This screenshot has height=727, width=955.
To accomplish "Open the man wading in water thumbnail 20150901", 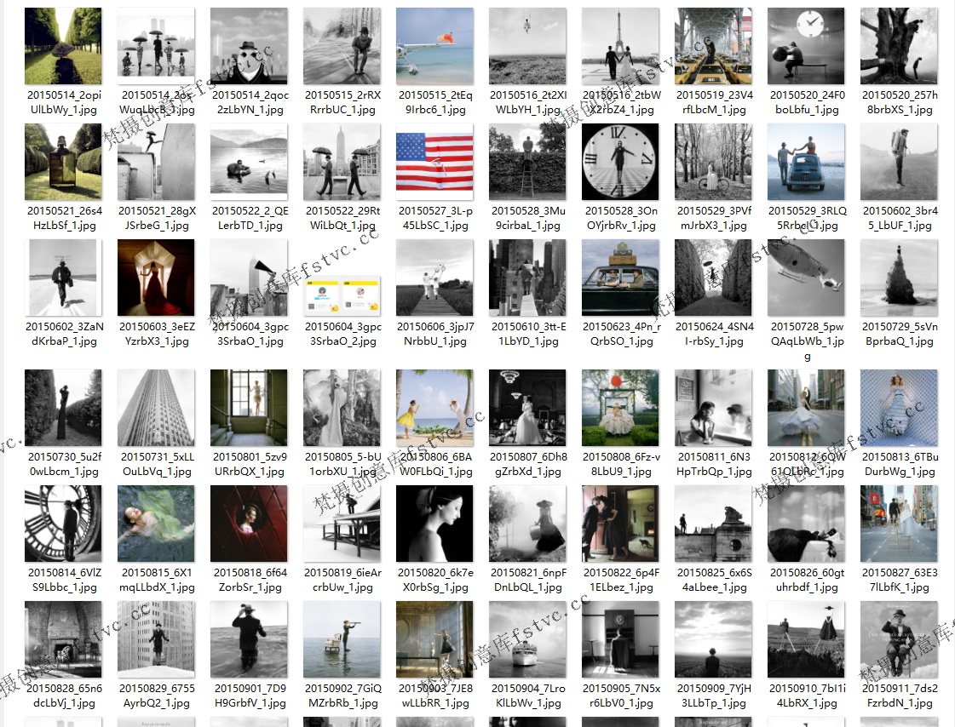I will point(249,639).
